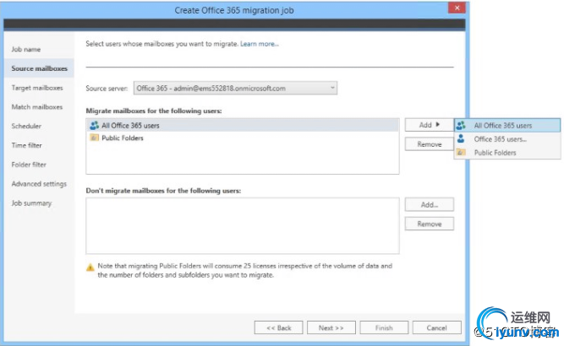
Task: Select All Office 365 users list row
Action: pos(243,125)
